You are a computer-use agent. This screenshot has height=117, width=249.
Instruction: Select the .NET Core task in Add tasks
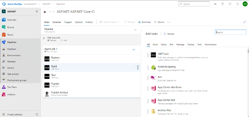click(x=180, y=57)
